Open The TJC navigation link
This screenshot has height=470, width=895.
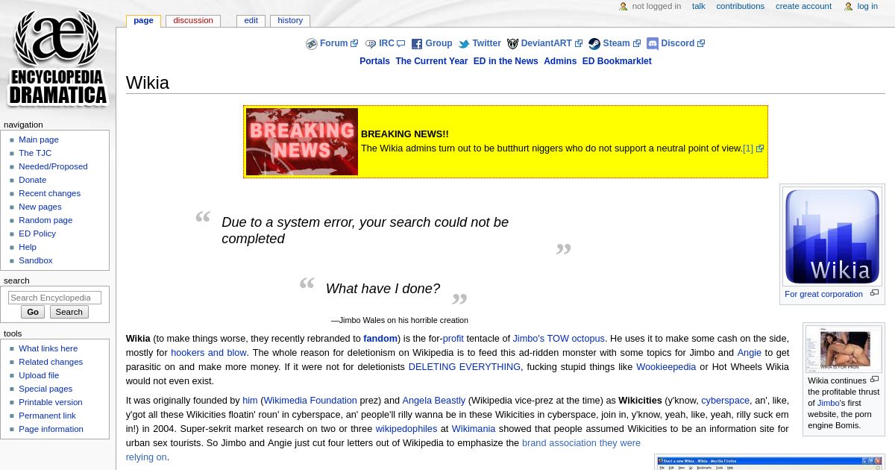click(35, 153)
